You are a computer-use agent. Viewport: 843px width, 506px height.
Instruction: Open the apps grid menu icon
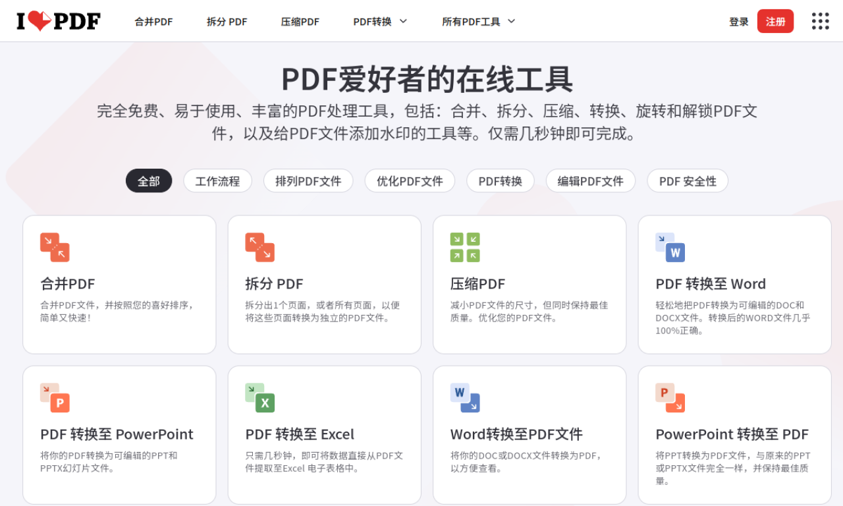point(820,21)
